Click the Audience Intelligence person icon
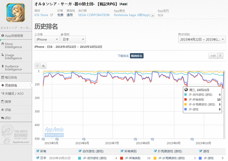Viewport: 228px width, 161px height. click(2, 66)
